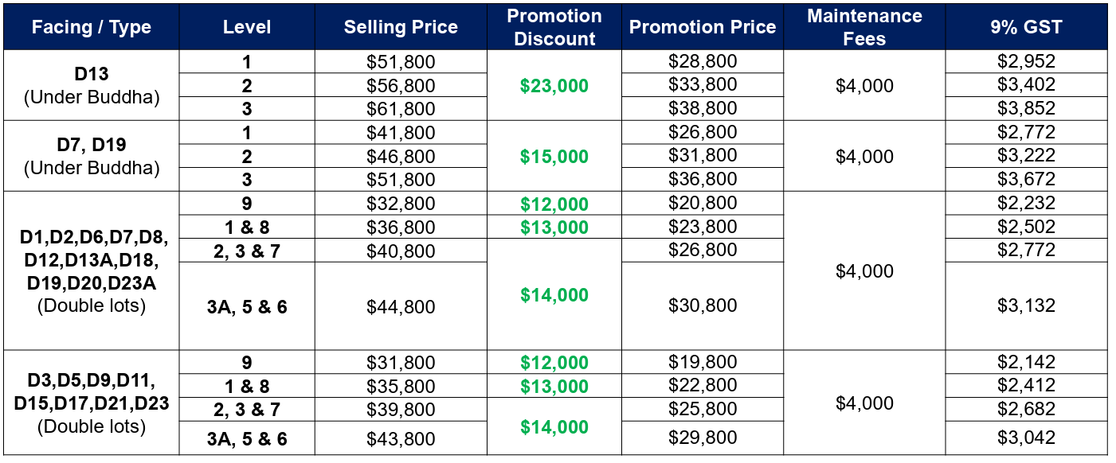Select the Selling Price column header
The width and height of the screenshot is (1116, 463).
(x=401, y=27)
